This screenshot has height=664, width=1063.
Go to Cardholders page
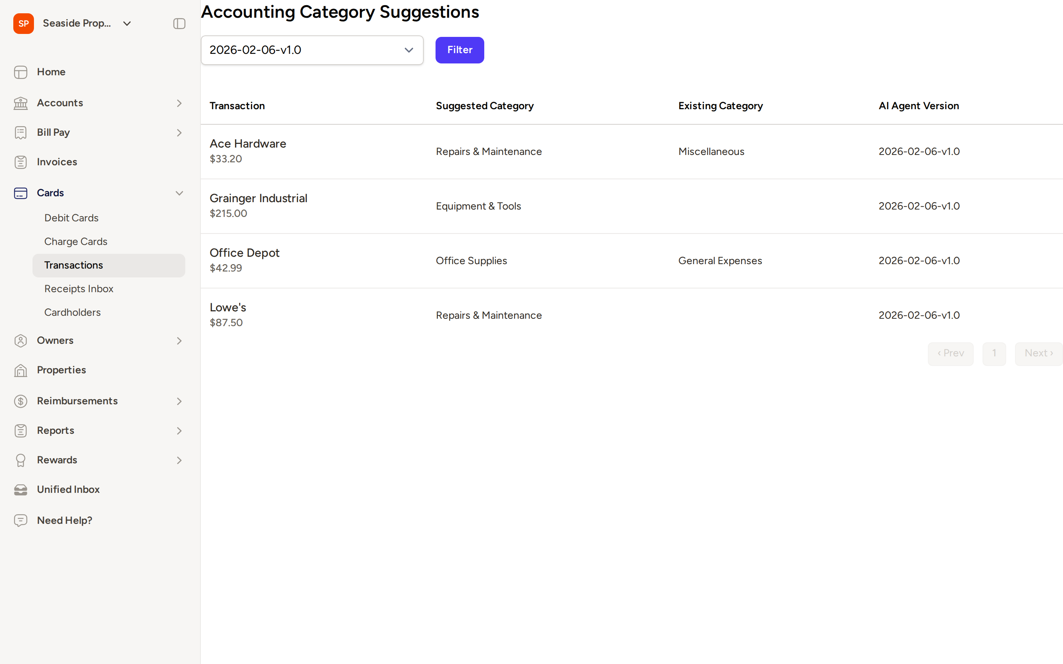tap(72, 313)
